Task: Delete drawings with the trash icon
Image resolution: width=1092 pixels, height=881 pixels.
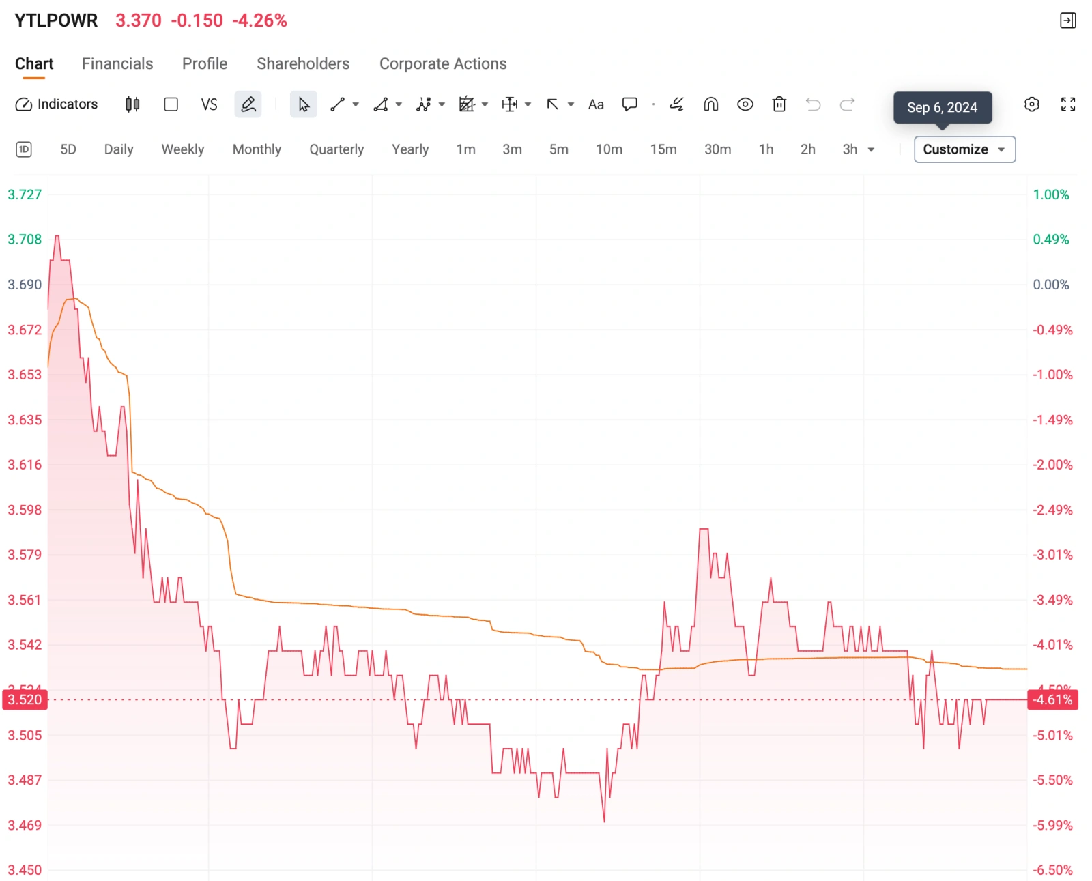Action: tap(779, 104)
